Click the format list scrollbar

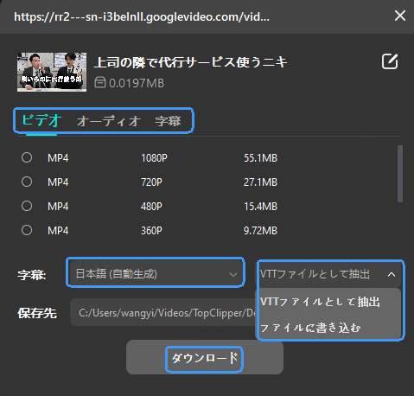click(400, 174)
